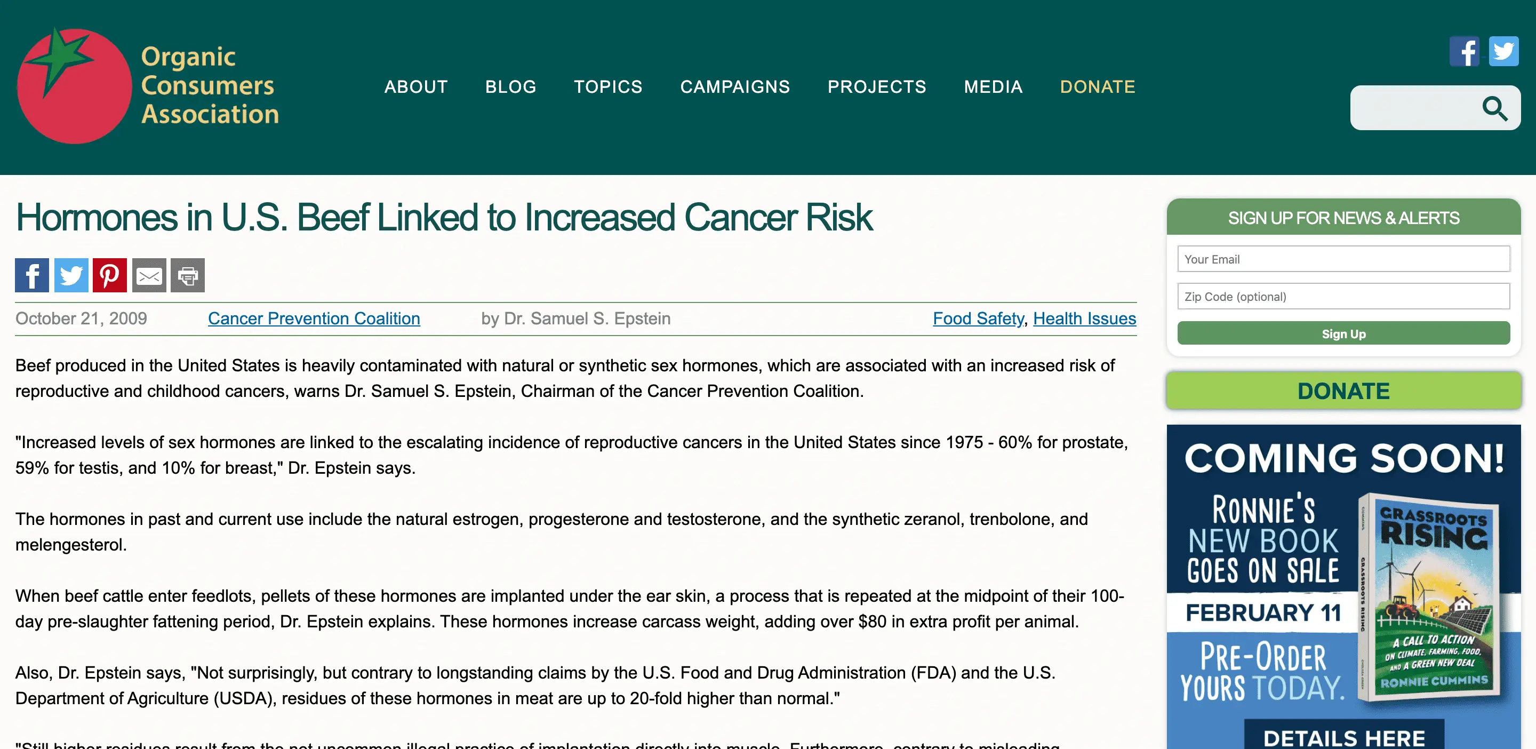Click the magnifying glass search icon
The height and width of the screenshot is (749, 1536).
pos(1494,108)
